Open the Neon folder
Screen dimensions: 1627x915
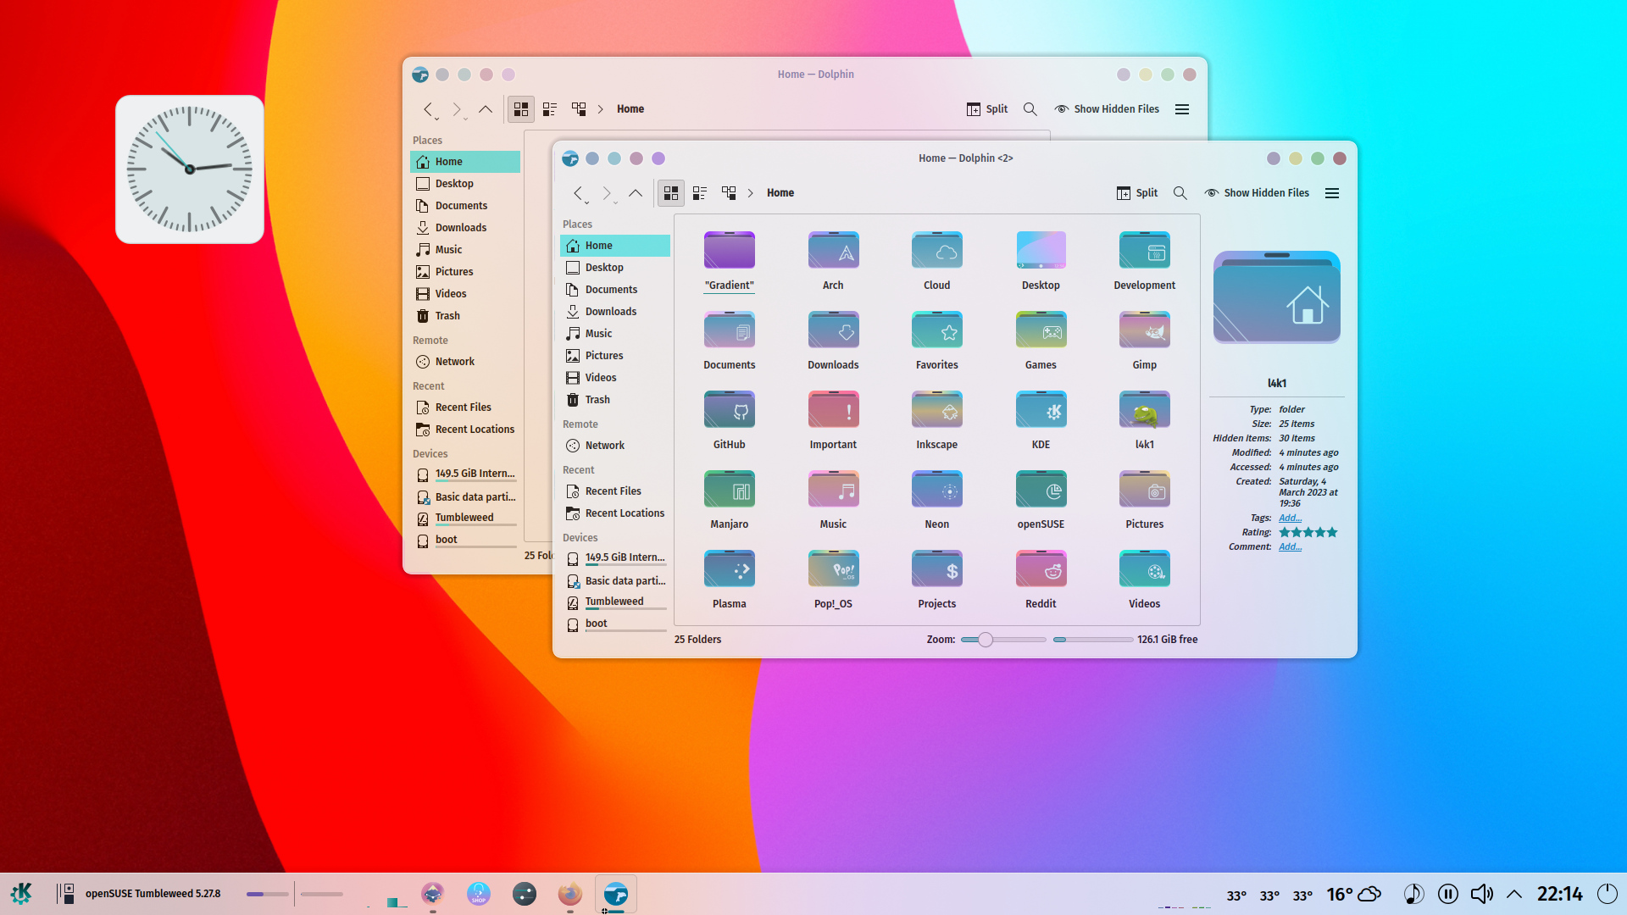pyautogui.click(x=936, y=500)
